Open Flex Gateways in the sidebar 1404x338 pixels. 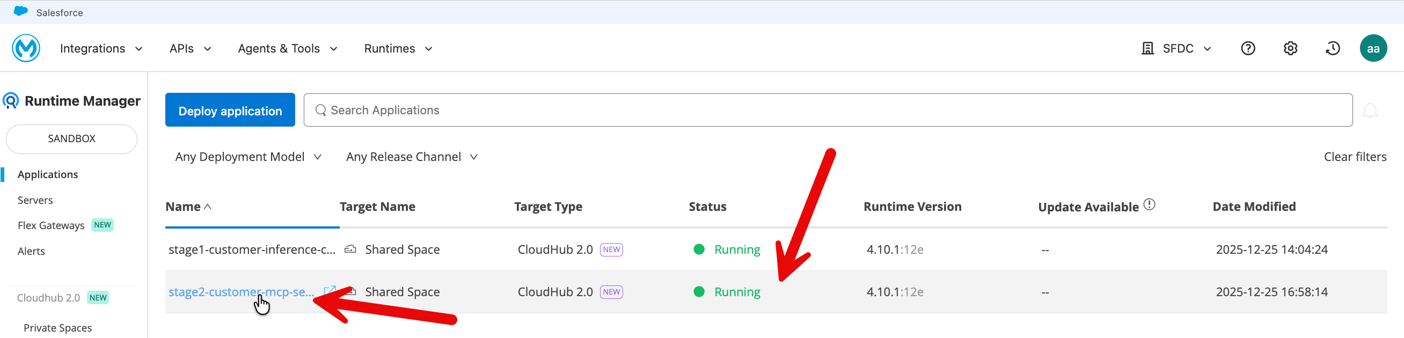[x=50, y=225]
